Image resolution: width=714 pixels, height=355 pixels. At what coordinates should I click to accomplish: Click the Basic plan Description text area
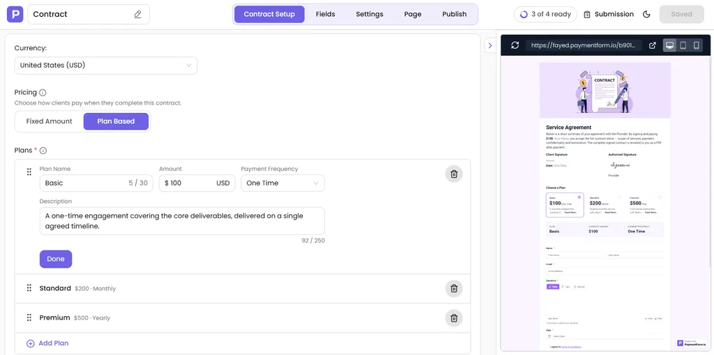tap(182, 221)
